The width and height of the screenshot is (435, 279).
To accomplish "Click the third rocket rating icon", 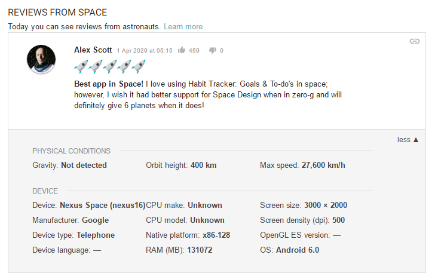I will (x=110, y=66).
